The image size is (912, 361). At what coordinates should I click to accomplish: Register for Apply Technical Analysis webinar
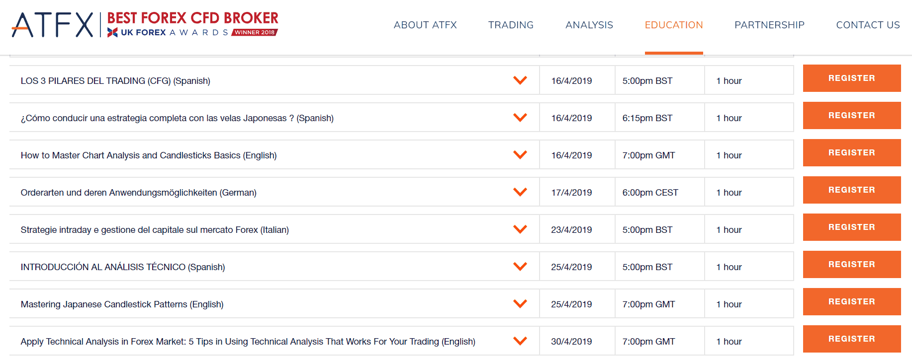point(852,339)
